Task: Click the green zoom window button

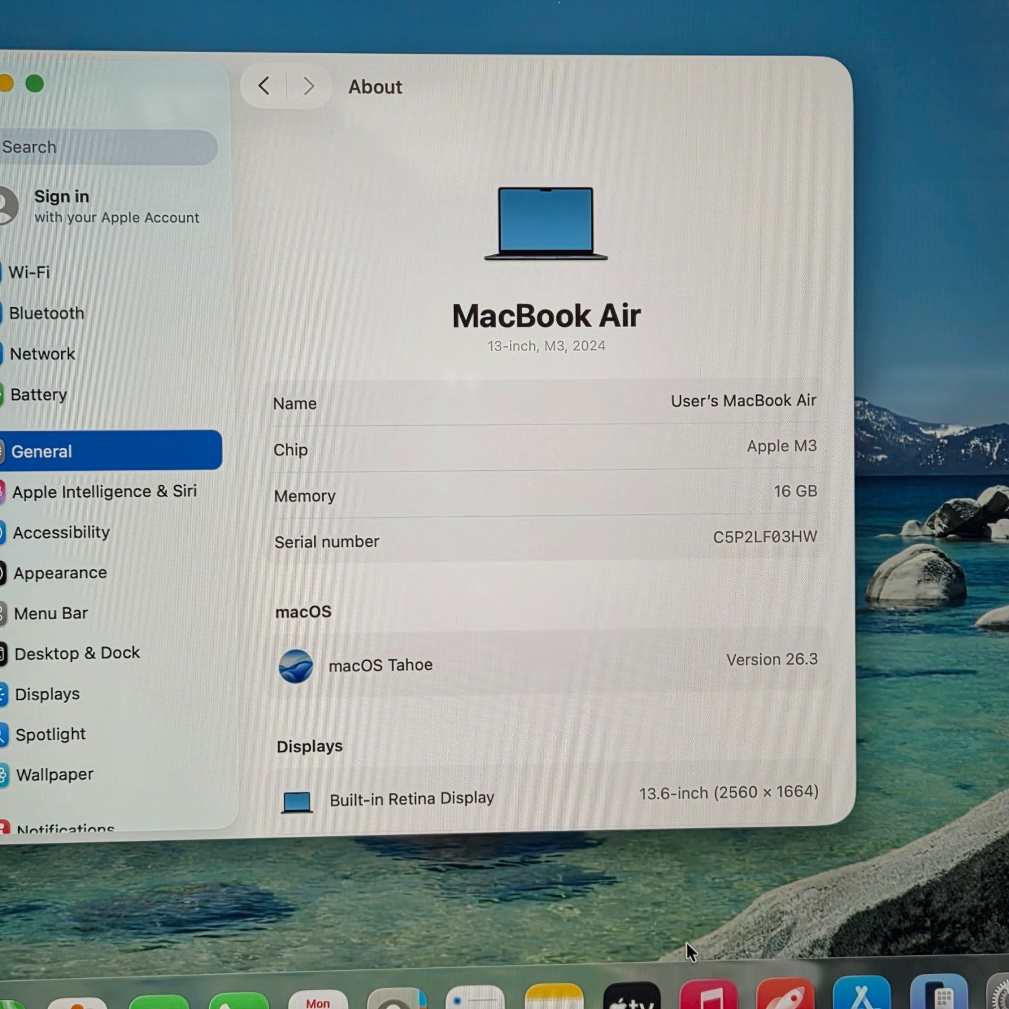Action: (34, 83)
